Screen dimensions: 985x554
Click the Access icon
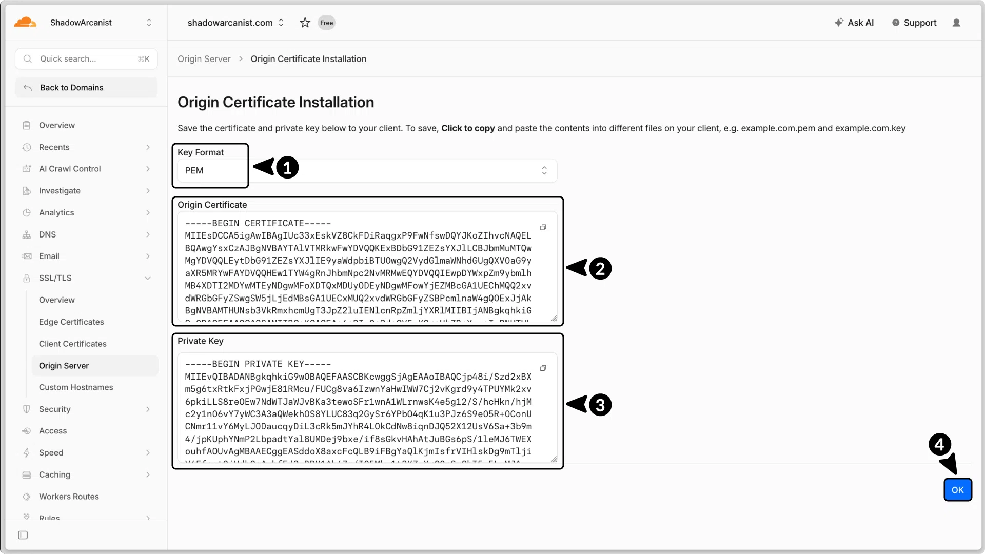[x=27, y=431]
